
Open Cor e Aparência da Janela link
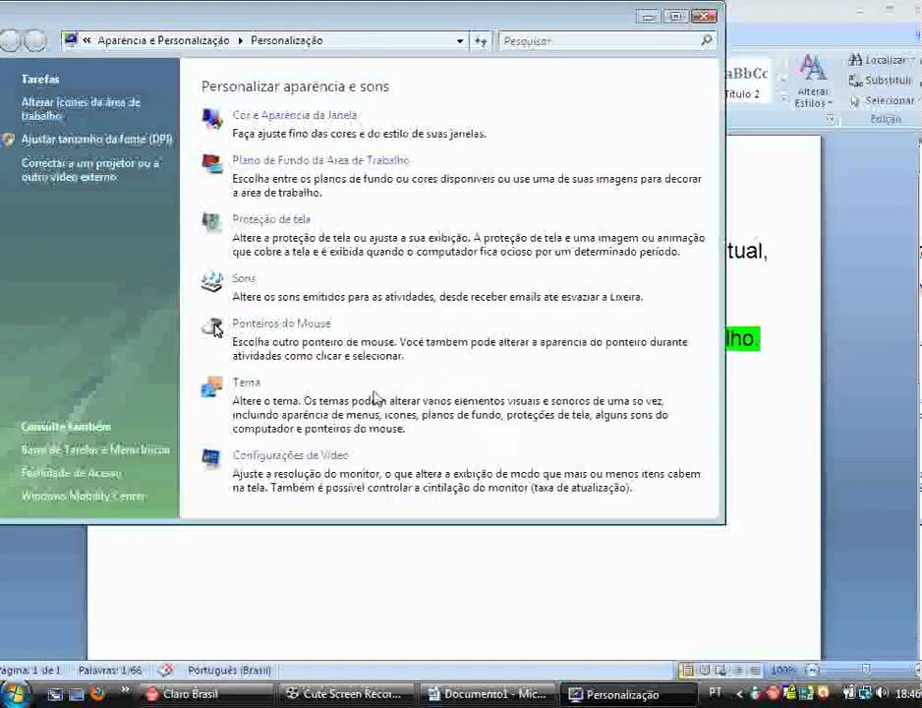click(x=295, y=115)
